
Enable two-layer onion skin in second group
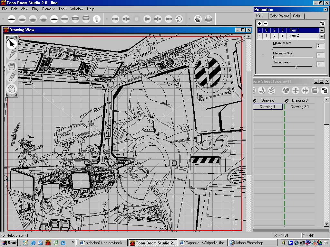point(64,19)
